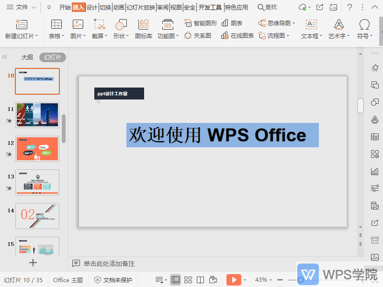The height and width of the screenshot is (287, 383).
Task: Switch to slide sorter view in status bar
Action: pos(188,279)
